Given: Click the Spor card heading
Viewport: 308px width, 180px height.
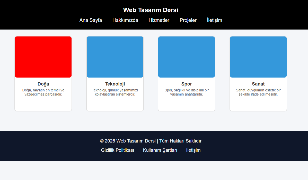Looking at the screenshot, I should tap(187, 84).
